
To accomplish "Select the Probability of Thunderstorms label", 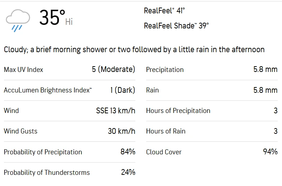I will pos(47,173).
